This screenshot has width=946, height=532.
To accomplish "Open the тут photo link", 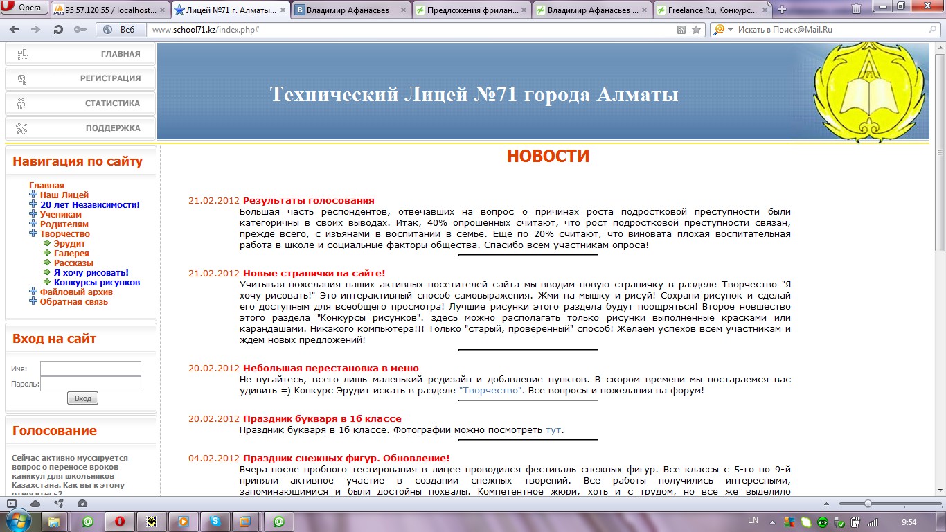I will coord(553,430).
